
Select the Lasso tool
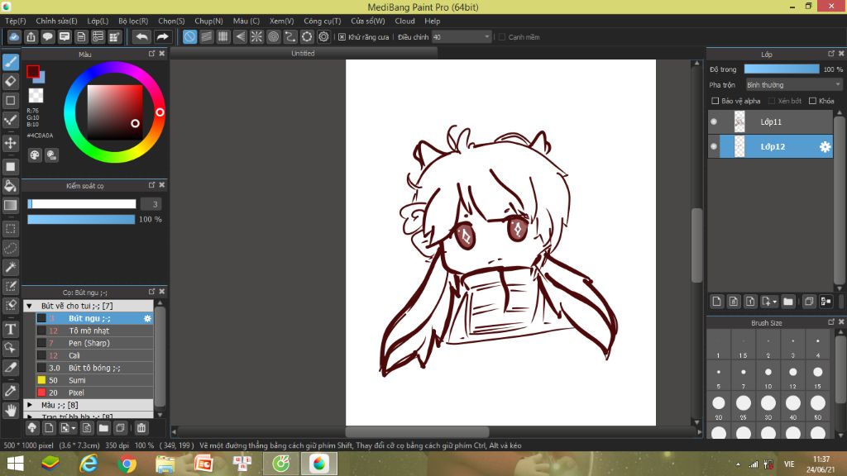click(10, 248)
